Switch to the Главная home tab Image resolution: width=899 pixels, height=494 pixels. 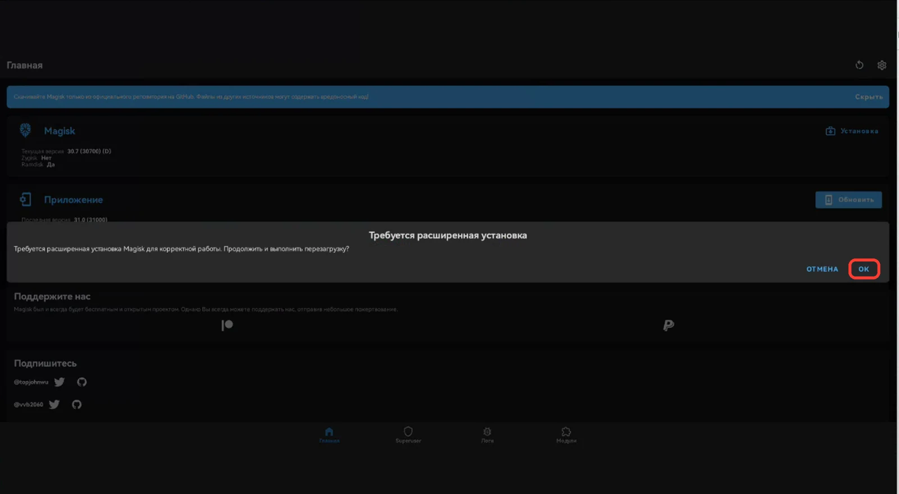(329, 434)
